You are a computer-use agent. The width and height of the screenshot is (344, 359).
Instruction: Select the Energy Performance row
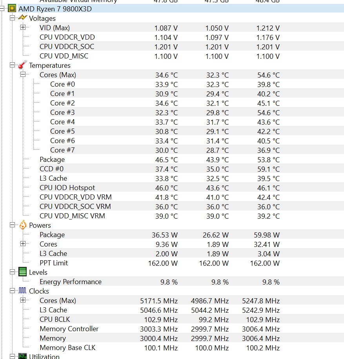click(x=191, y=282)
